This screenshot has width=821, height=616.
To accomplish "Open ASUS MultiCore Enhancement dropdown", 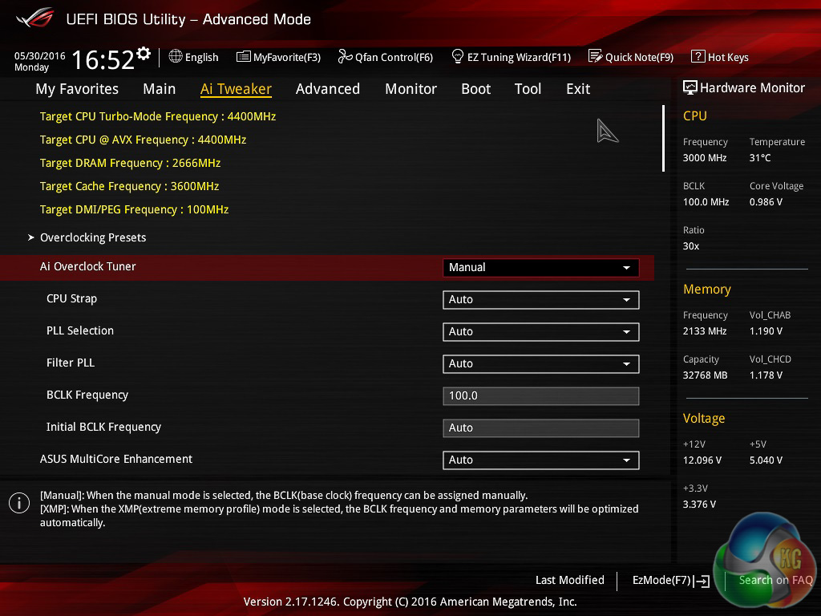I will tap(540, 460).
